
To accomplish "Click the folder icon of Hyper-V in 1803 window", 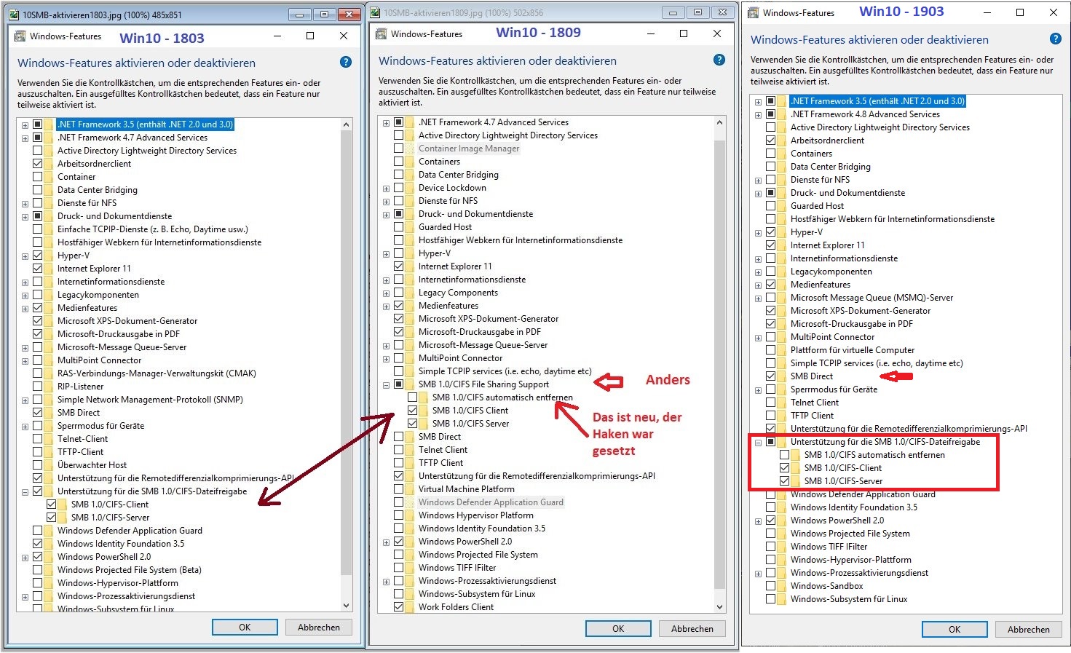I will click(x=49, y=256).
